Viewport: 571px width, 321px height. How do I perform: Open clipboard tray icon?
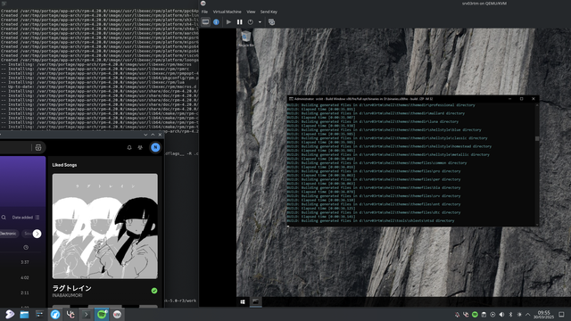pos(484,315)
